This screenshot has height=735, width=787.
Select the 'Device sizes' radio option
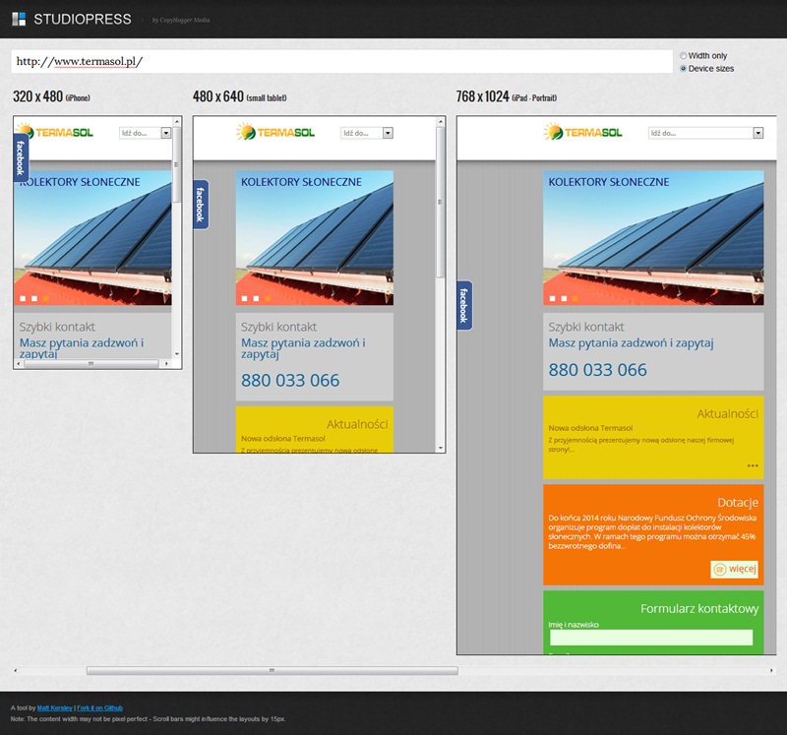(684, 69)
